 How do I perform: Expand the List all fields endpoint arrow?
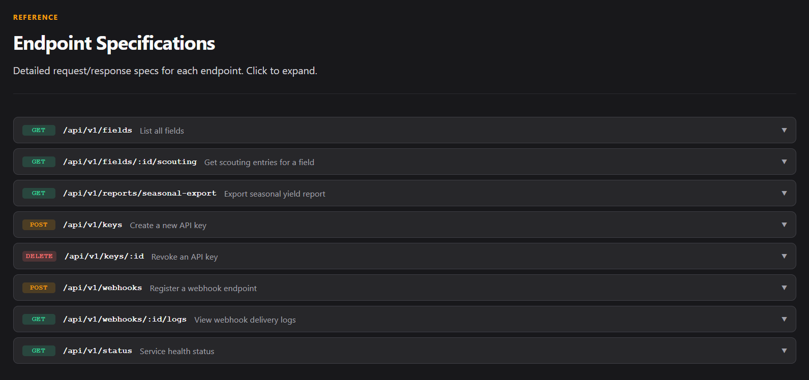pyautogui.click(x=784, y=131)
